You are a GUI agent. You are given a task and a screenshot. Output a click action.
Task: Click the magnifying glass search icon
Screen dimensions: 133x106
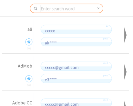[35, 9]
